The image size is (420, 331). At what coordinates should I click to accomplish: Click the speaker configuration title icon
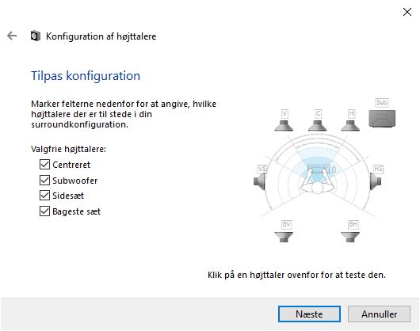[x=36, y=36]
